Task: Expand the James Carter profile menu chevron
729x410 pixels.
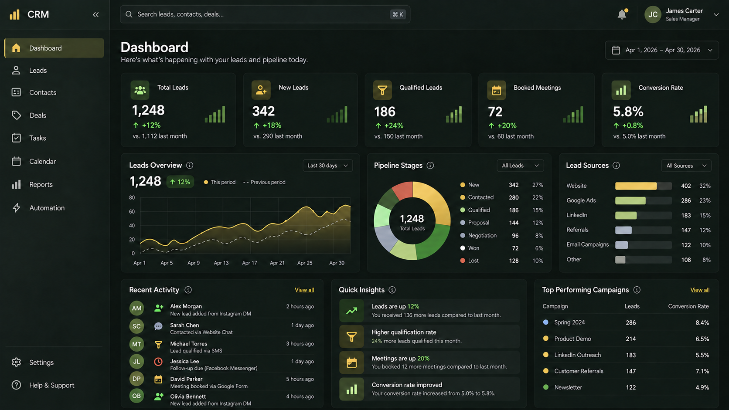Action: tap(716, 14)
